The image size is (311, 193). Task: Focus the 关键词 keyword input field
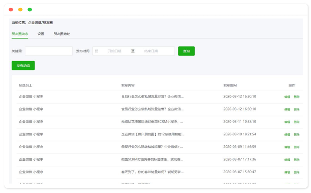49,51
